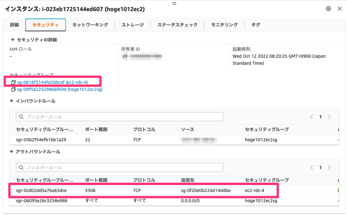Viewport: 347px width, 221px height.
Task: Go to next page of outbound rules
Action: pyautogui.click(x=329, y=168)
